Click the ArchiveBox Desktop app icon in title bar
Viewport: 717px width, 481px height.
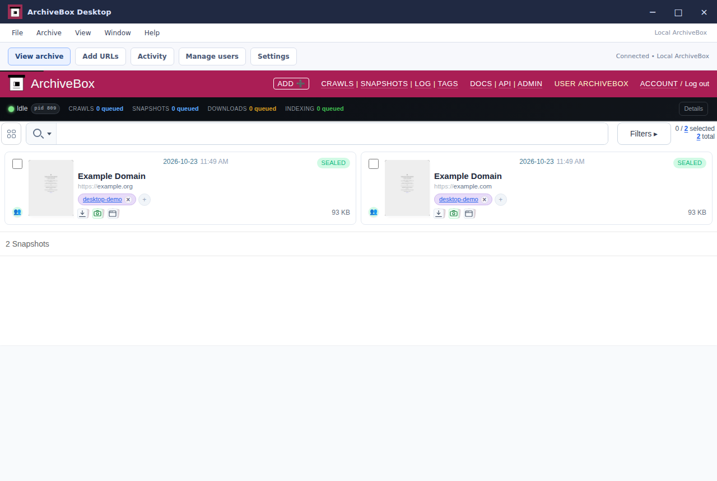[15, 12]
